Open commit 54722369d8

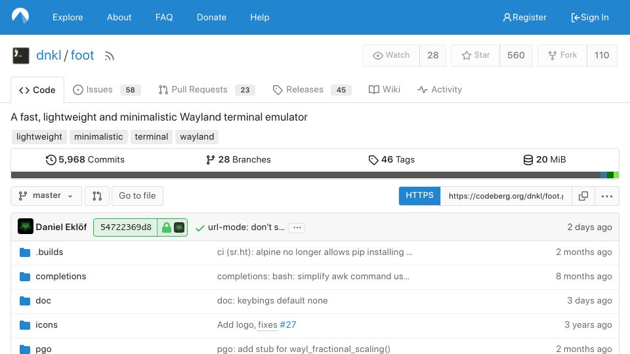click(x=126, y=227)
